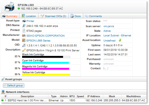Screen dimensions: 149x105
Task: Click the Printed pages document icon
Action: [24, 31]
